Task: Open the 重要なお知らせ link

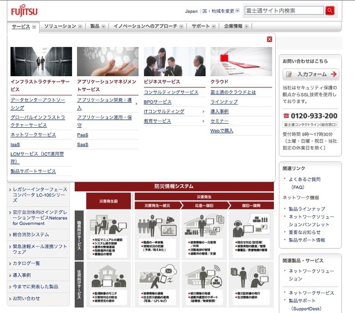Action: 305,232
